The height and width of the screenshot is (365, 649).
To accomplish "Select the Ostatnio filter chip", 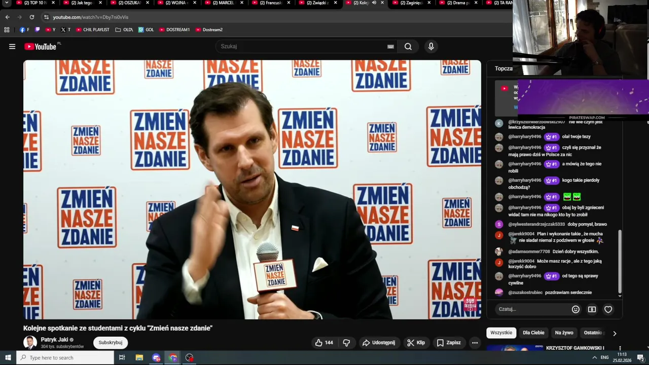I will coord(593,333).
